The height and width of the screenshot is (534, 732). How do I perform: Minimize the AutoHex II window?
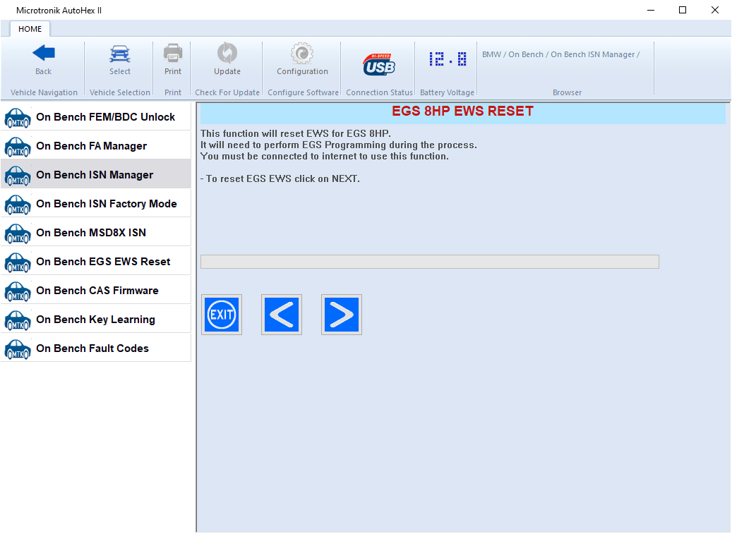coord(651,10)
